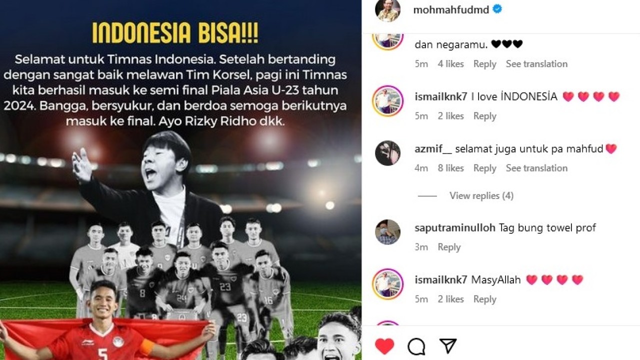Screen dimensions: 640x360
Task: Open the comment speech bubble icon
Action: point(416,346)
